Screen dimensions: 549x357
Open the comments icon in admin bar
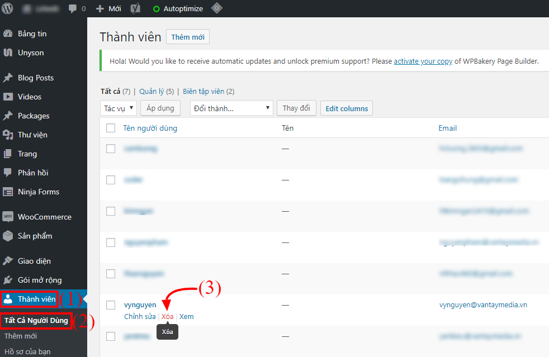pos(73,8)
